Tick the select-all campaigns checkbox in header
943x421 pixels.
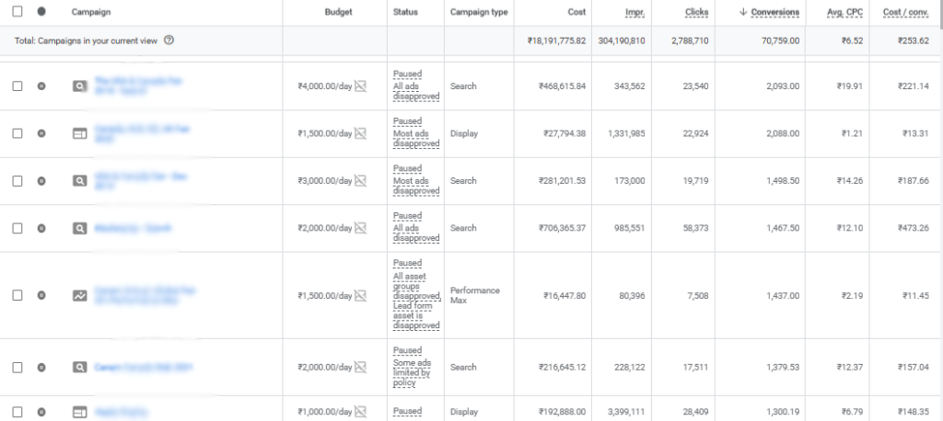[17, 11]
